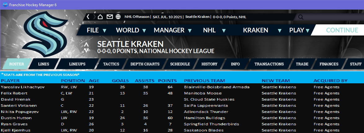
Task: Select player Yaroslav Likhachyov
Action: (23, 87)
